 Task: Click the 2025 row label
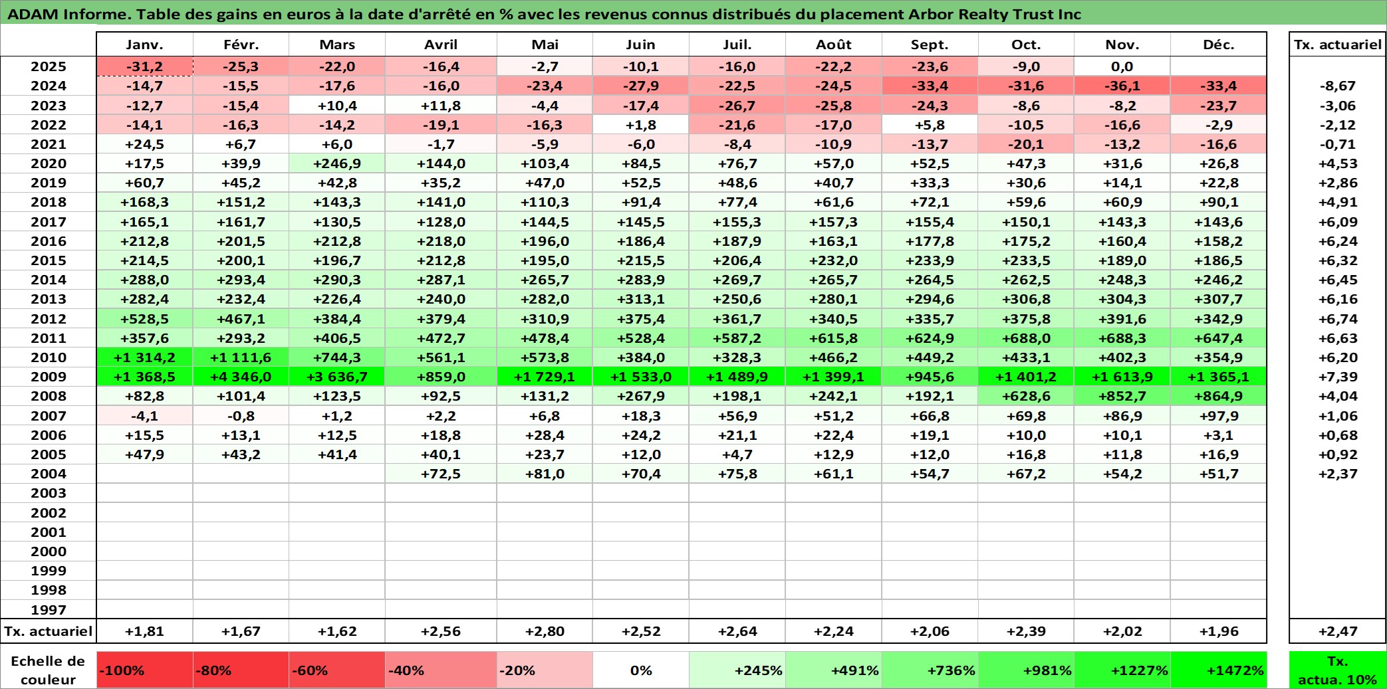[49, 66]
